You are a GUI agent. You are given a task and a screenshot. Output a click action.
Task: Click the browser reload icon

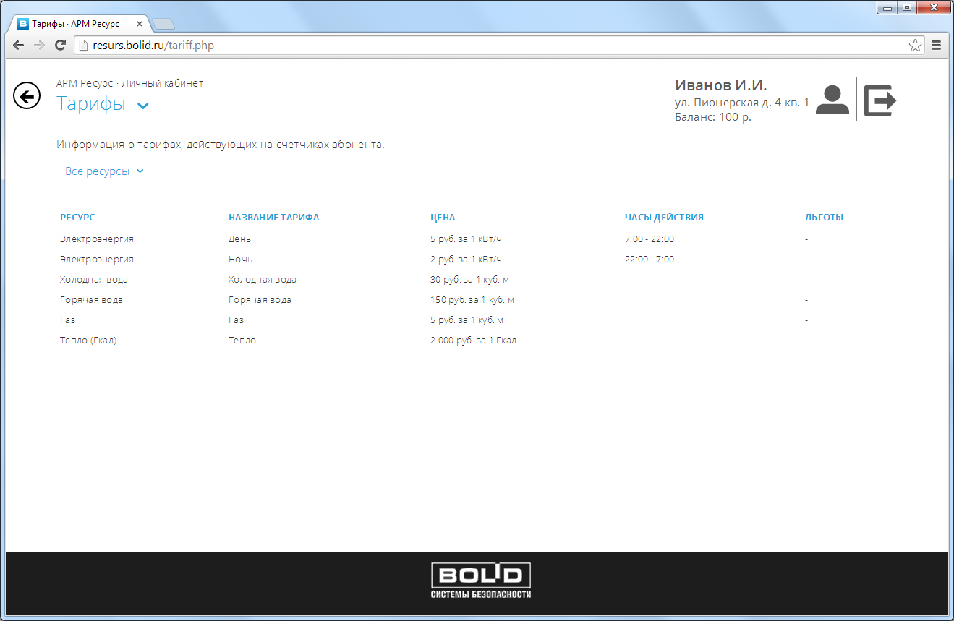click(x=61, y=46)
